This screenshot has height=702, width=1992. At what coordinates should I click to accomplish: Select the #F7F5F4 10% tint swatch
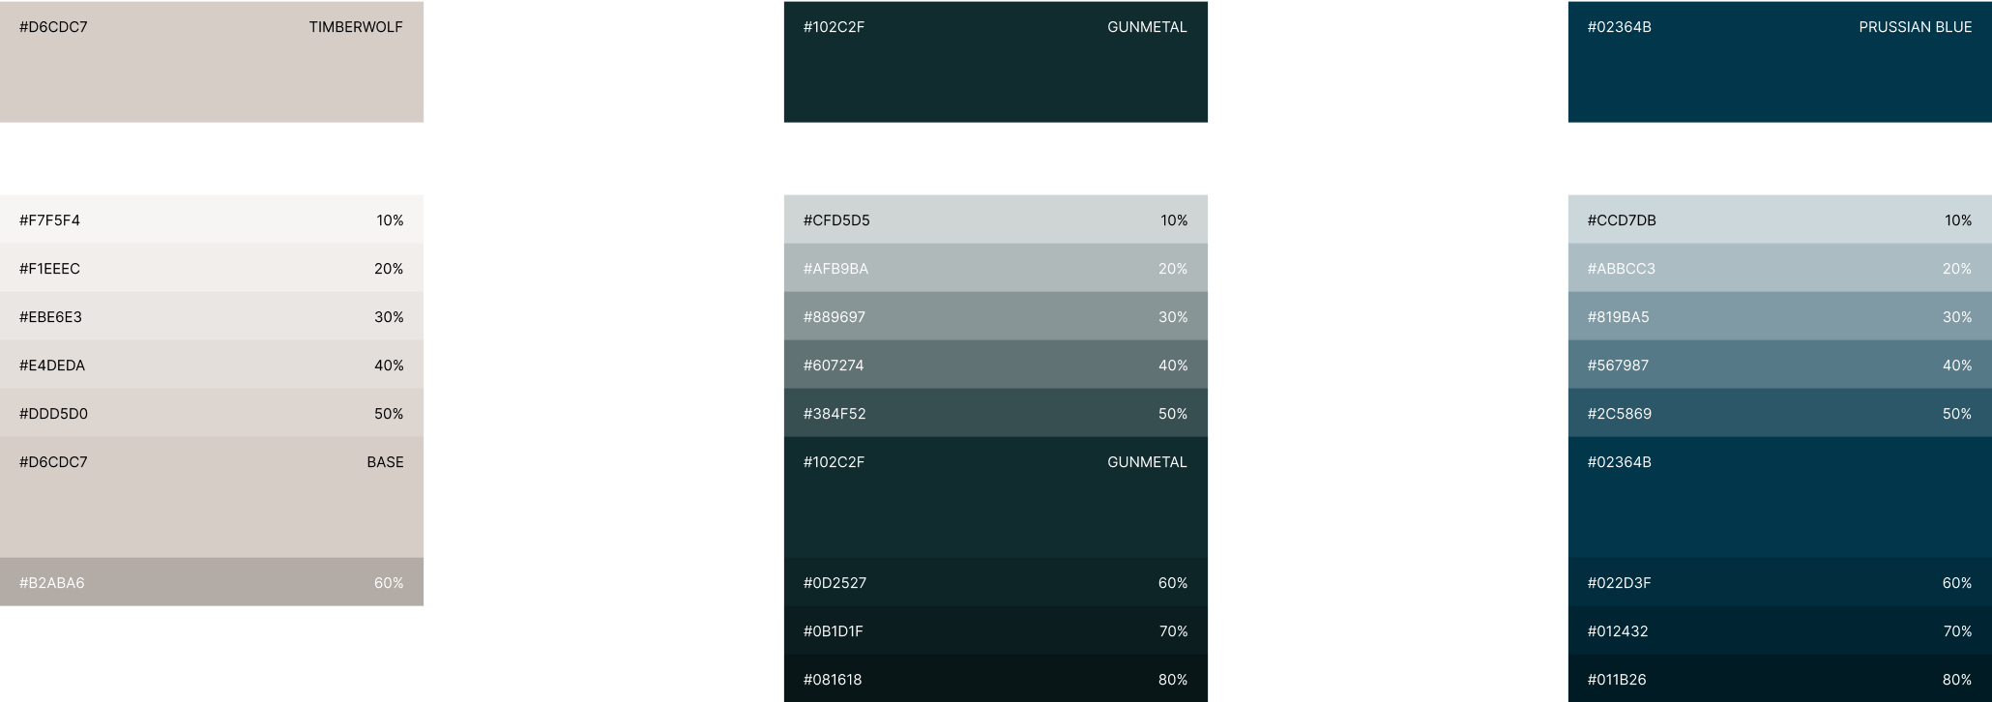(x=212, y=219)
